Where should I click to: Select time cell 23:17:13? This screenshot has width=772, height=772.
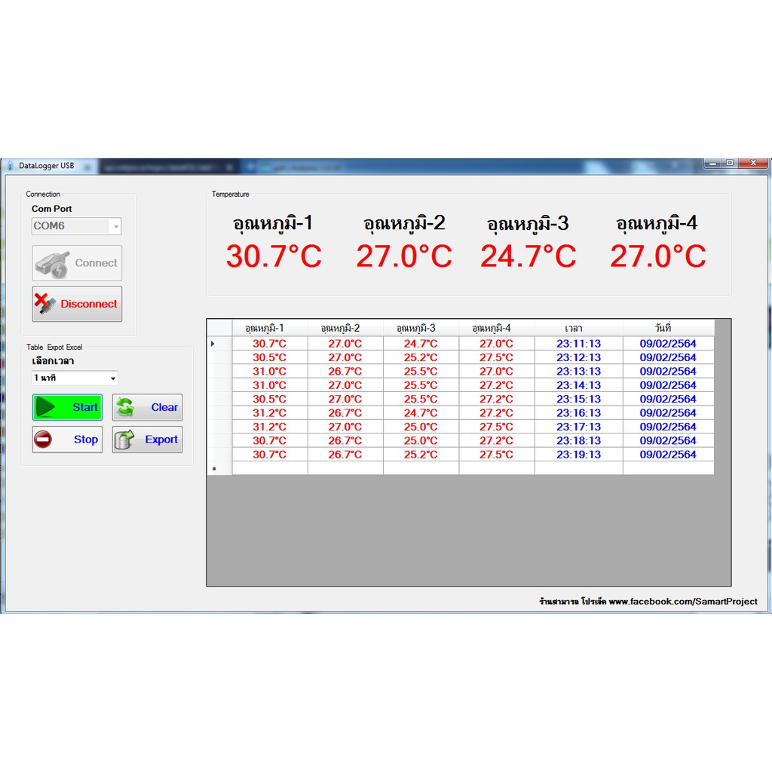(x=579, y=427)
